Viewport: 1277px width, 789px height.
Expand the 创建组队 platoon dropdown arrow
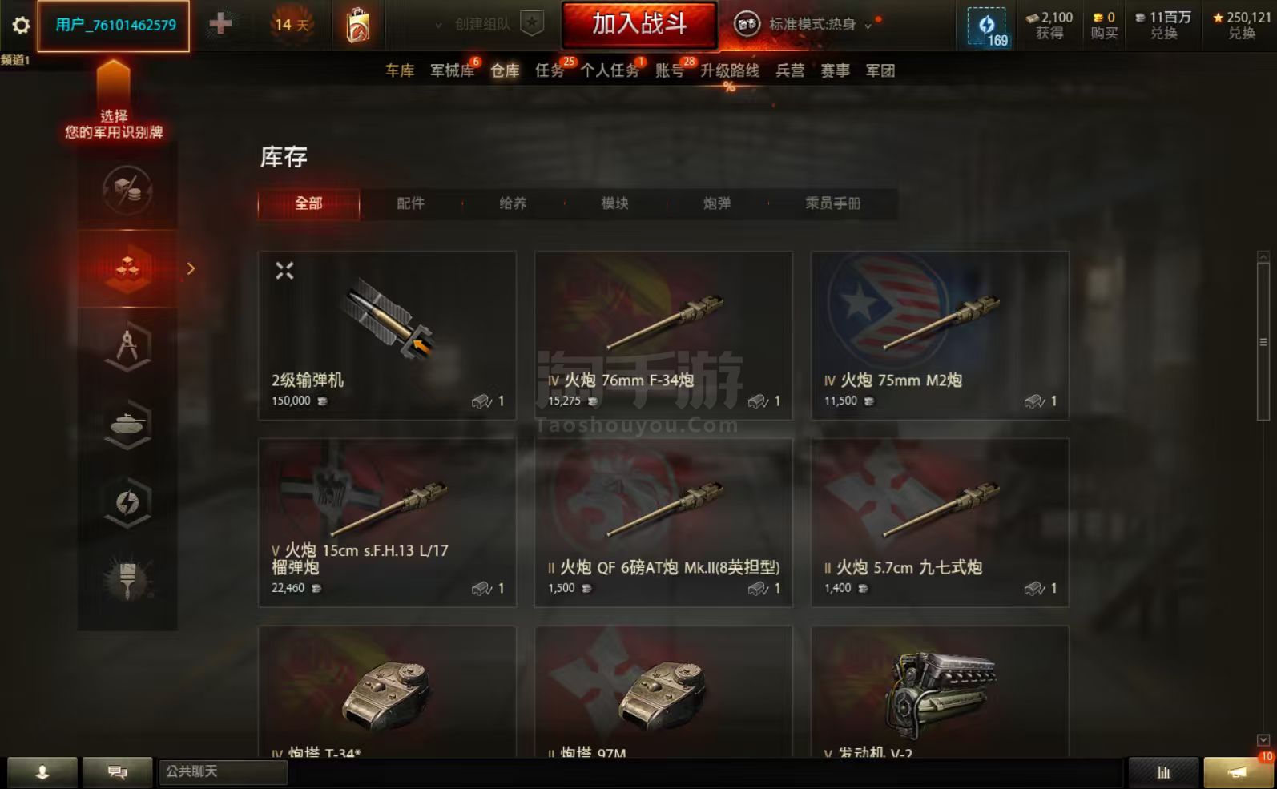pyautogui.click(x=438, y=26)
